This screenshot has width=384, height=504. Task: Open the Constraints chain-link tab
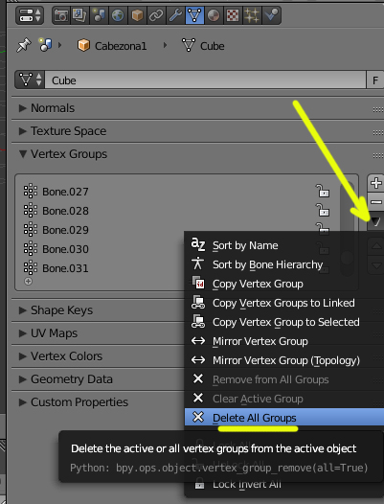156,15
